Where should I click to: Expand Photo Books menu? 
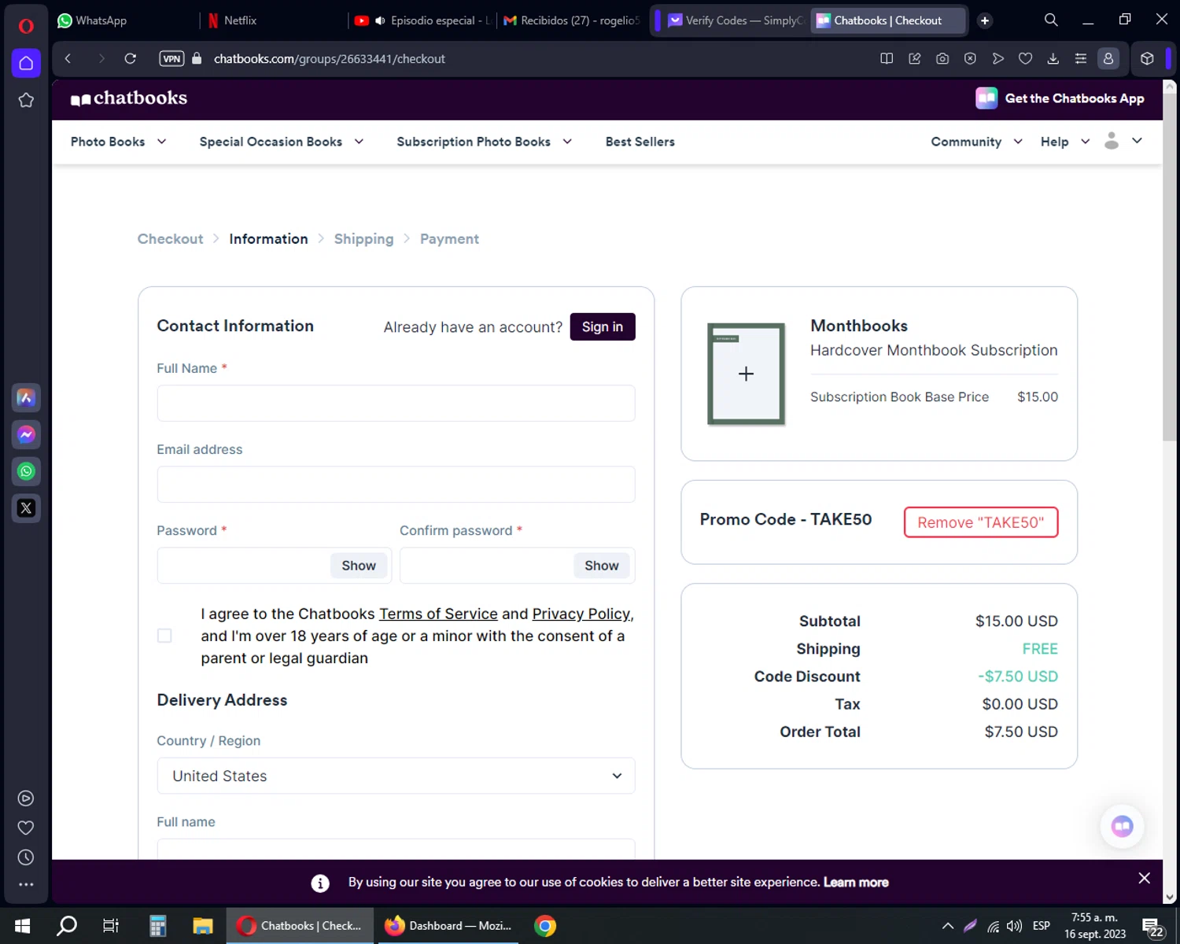pos(118,142)
